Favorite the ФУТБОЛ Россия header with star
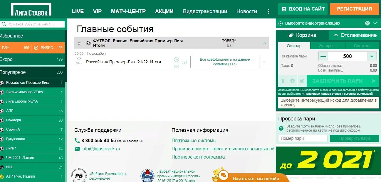 click(x=79, y=43)
